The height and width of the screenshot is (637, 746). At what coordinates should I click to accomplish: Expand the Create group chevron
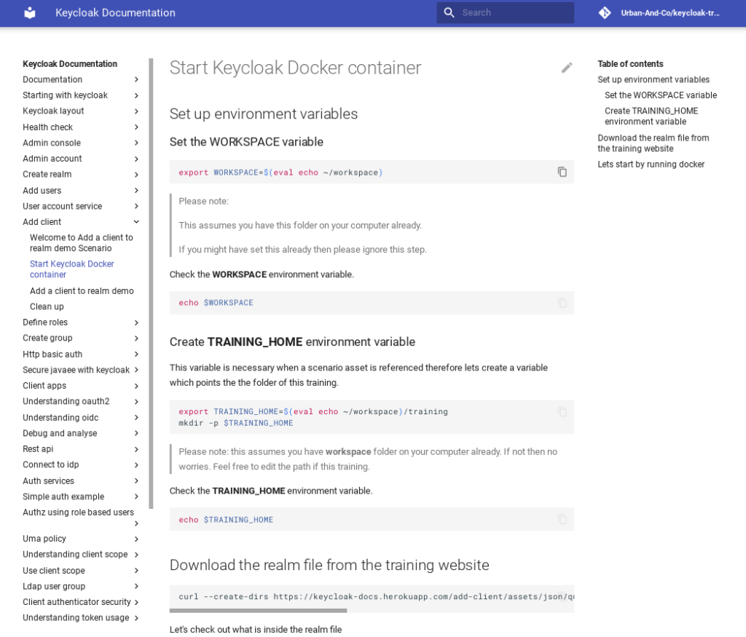136,339
